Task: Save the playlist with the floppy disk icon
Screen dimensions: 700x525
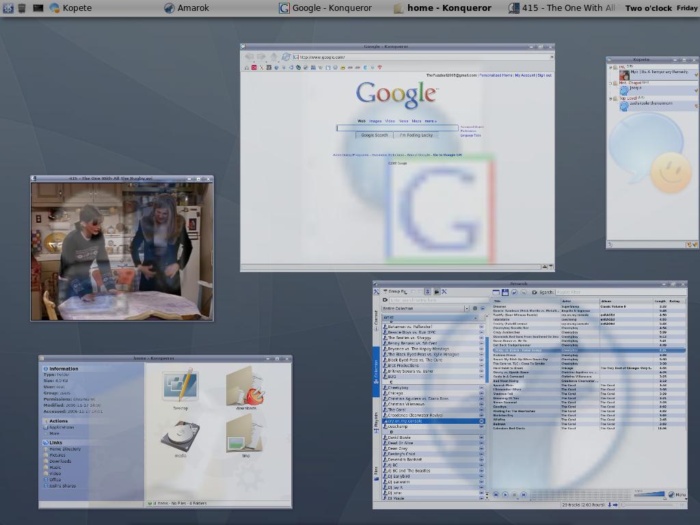Action: [505, 292]
